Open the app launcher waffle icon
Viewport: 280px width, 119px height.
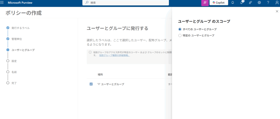(2, 2)
